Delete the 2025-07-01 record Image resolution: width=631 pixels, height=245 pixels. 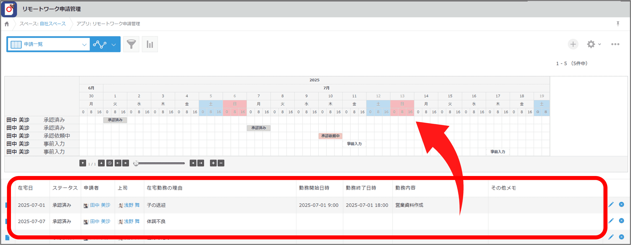click(622, 204)
